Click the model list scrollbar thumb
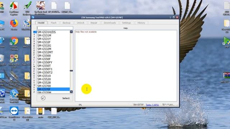 [71, 71]
